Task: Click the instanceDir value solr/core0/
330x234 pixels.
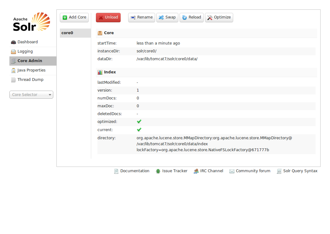Action: 146,51
